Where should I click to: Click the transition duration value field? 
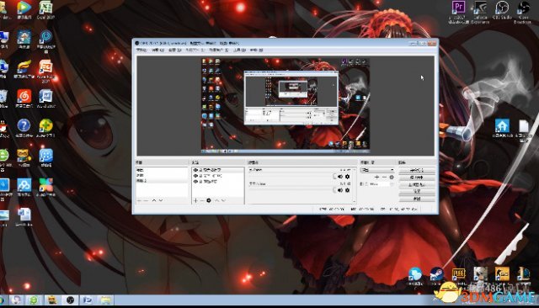click(x=379, y=184)
